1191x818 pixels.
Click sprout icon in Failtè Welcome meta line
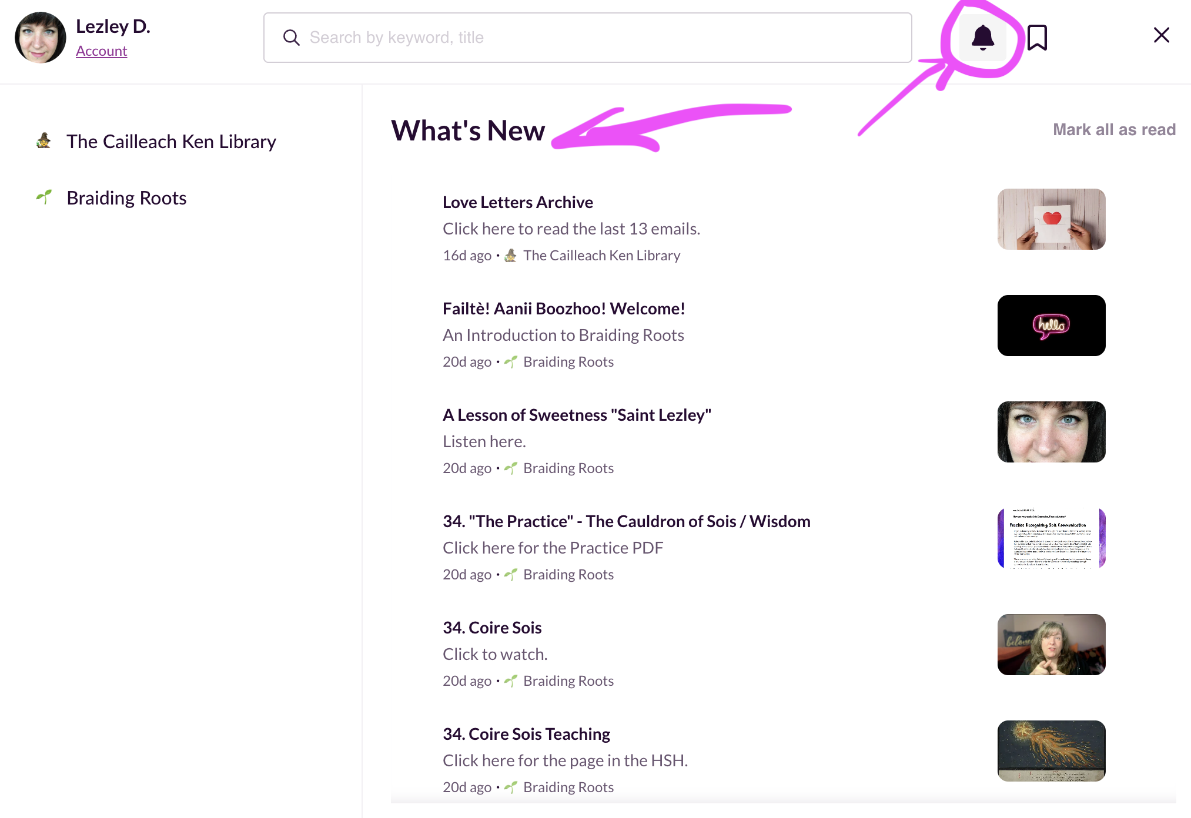pyautogui.click(x=510, y=362)
